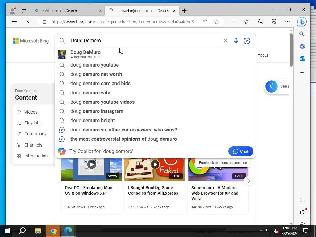Search using voice microphone

click(x=236, y=41)
